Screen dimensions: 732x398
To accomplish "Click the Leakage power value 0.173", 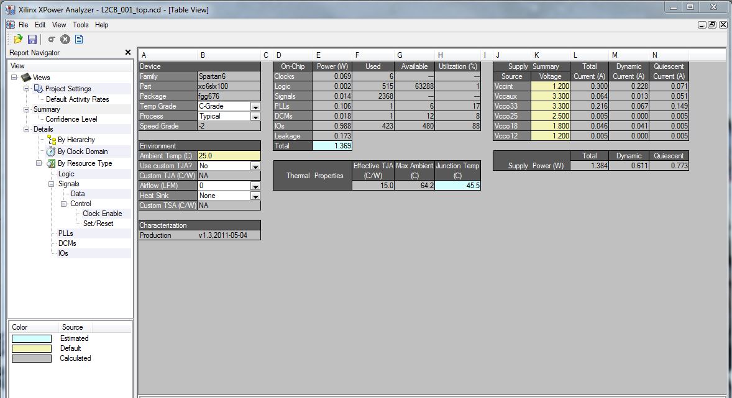I will click(x=332, y=136).
